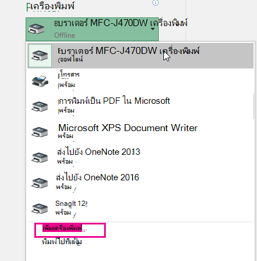Screen dimensions: 257x261
Task: Click the OneNote 2013 printer icon
Action: point(40,158)
